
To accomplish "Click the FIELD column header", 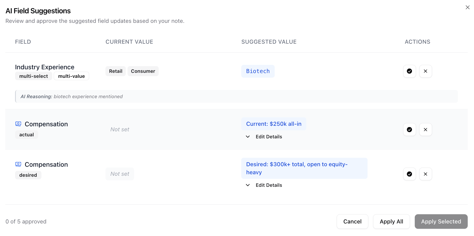I will pos(23,42).
